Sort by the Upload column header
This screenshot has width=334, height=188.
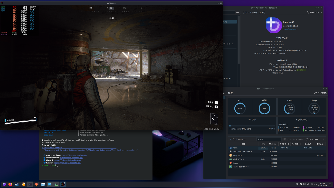296,144
